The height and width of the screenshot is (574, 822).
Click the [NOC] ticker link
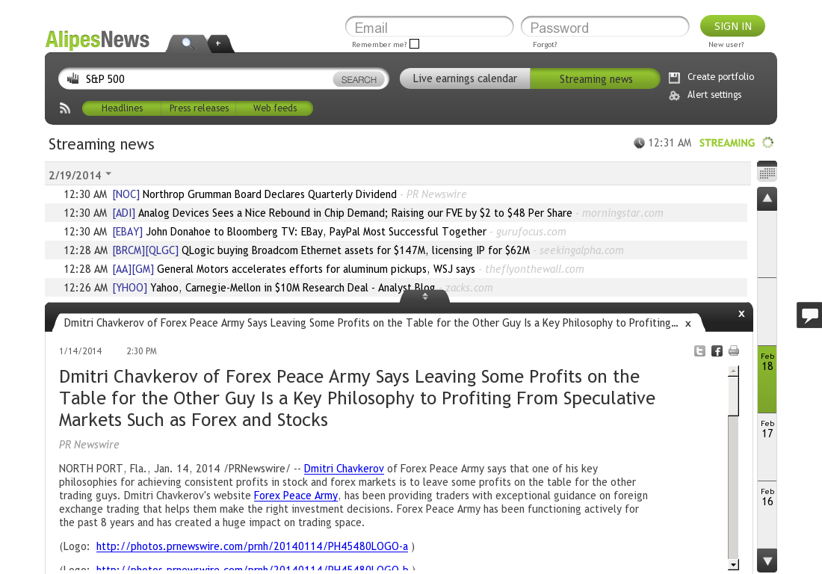[126, 194]
